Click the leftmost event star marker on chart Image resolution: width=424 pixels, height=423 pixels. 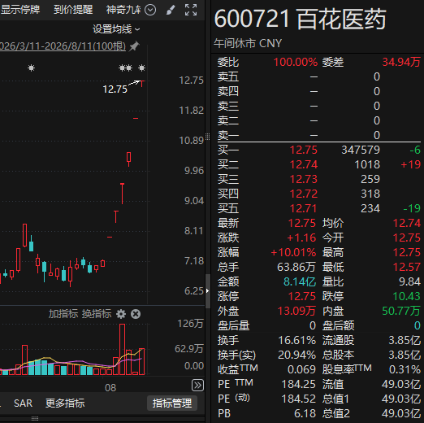click(x=32, y=68)
